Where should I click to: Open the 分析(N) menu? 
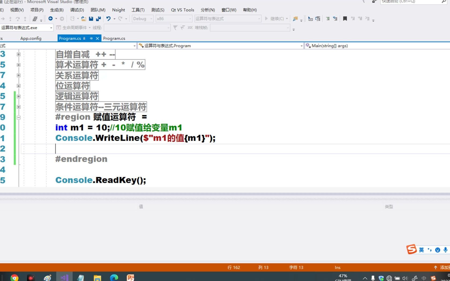(208, 10)
